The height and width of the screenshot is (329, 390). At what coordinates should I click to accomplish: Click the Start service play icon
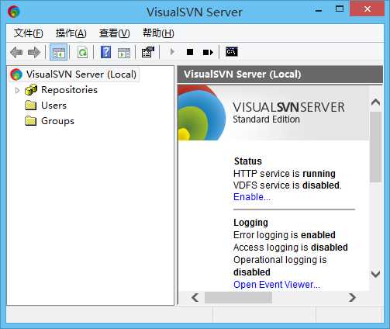tap(172, 52)
